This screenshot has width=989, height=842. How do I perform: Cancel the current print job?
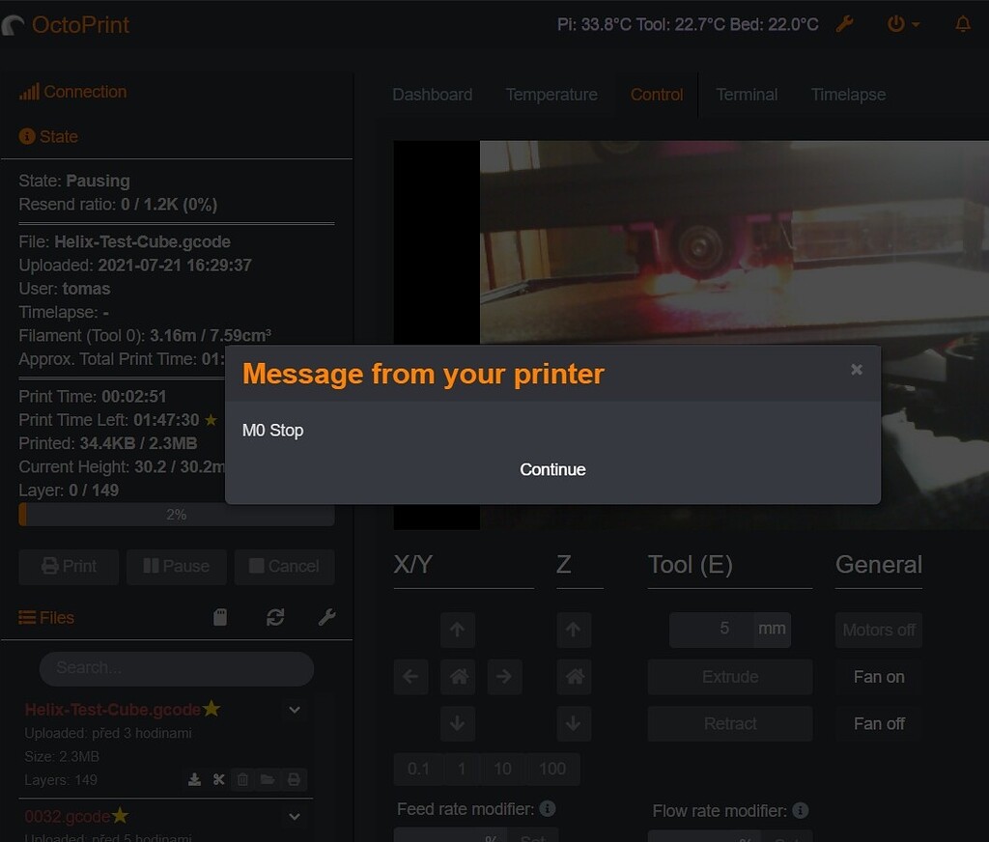[x=284, y=567]
